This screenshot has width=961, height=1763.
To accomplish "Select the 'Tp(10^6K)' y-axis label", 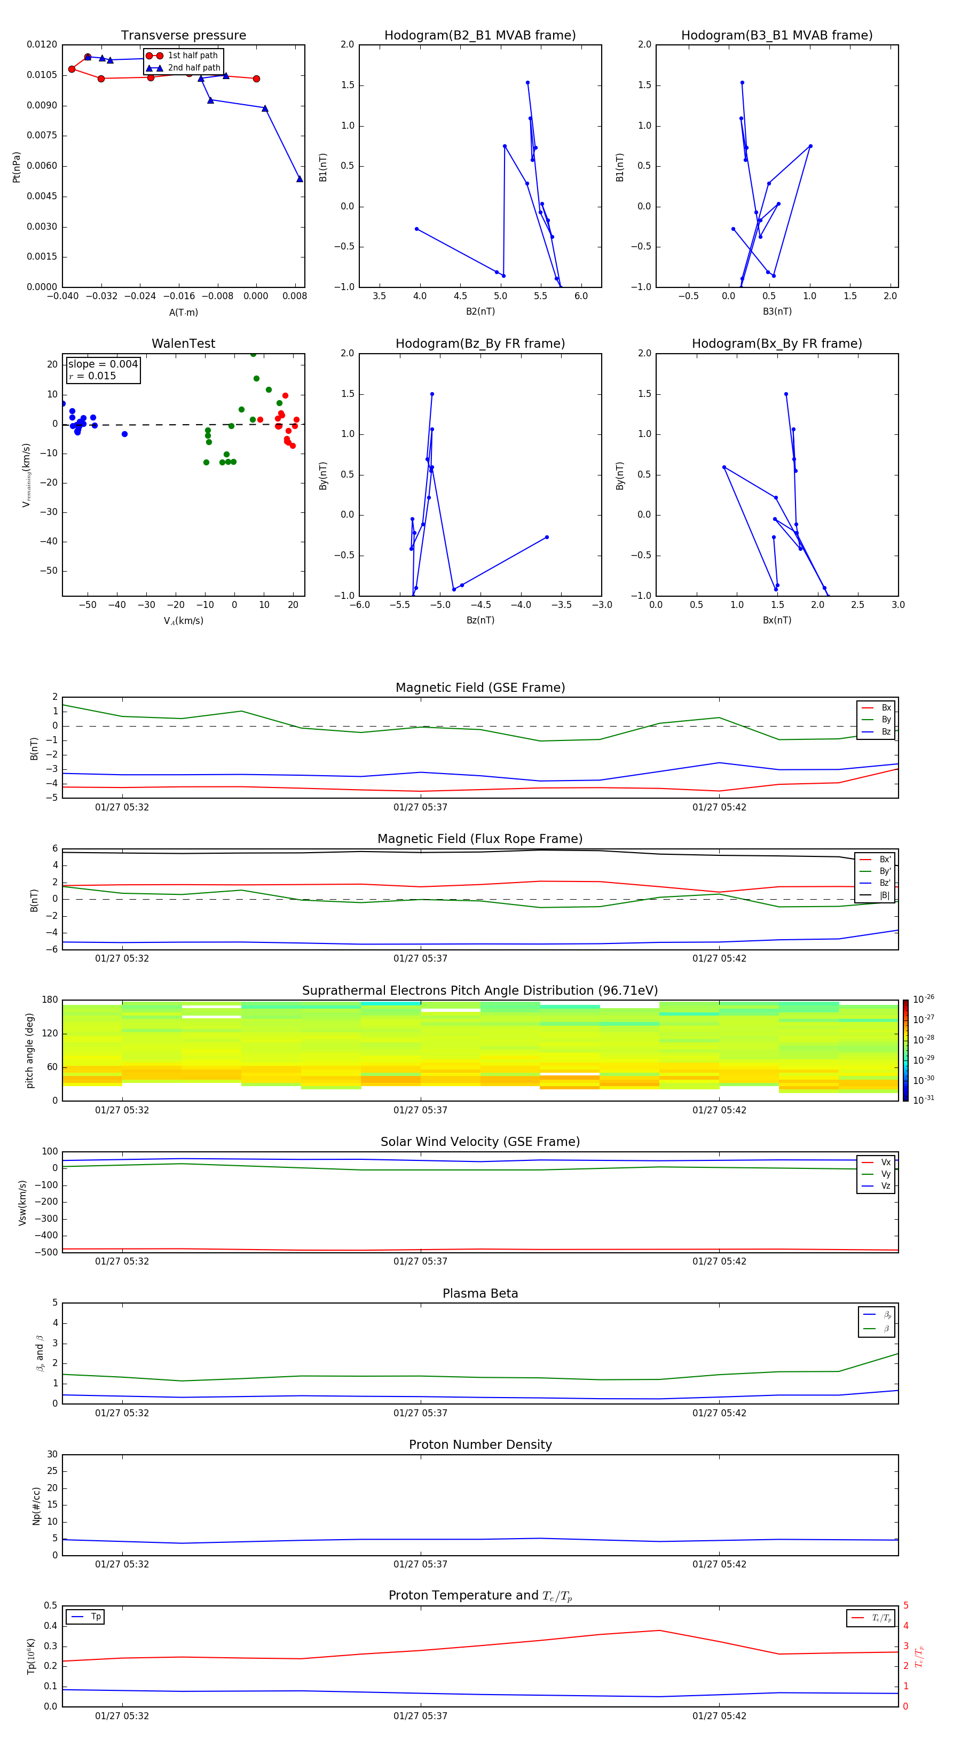I will [x=31, y=1656].
